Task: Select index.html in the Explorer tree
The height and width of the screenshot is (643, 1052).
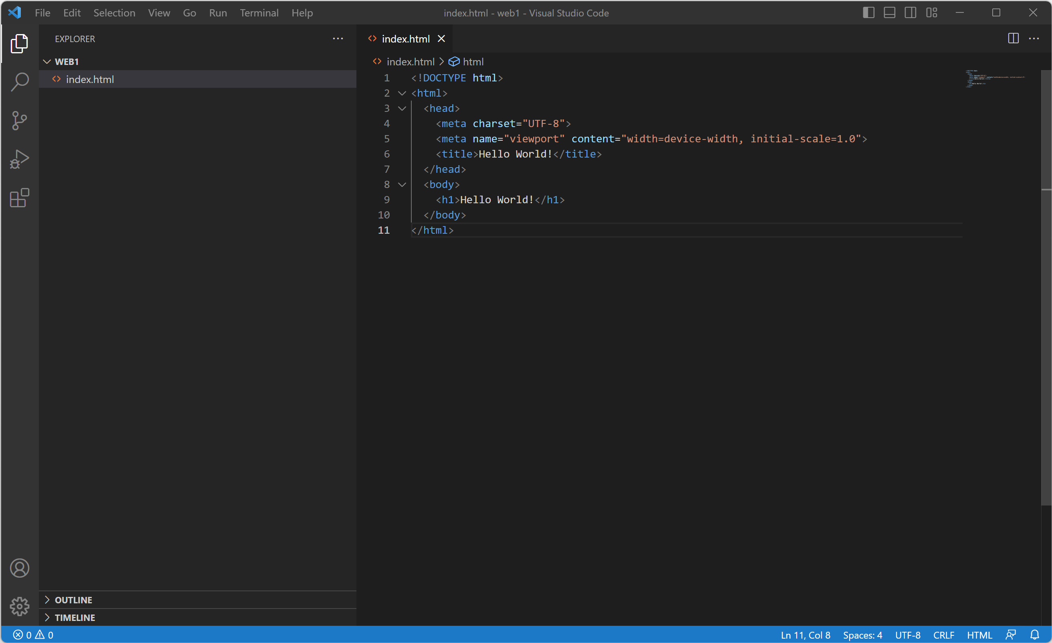Action: click(90, 79)
